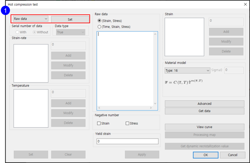Click the Get data button

tap(205, 111)
